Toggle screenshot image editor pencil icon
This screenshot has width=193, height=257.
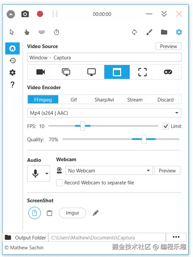[96, 213]
